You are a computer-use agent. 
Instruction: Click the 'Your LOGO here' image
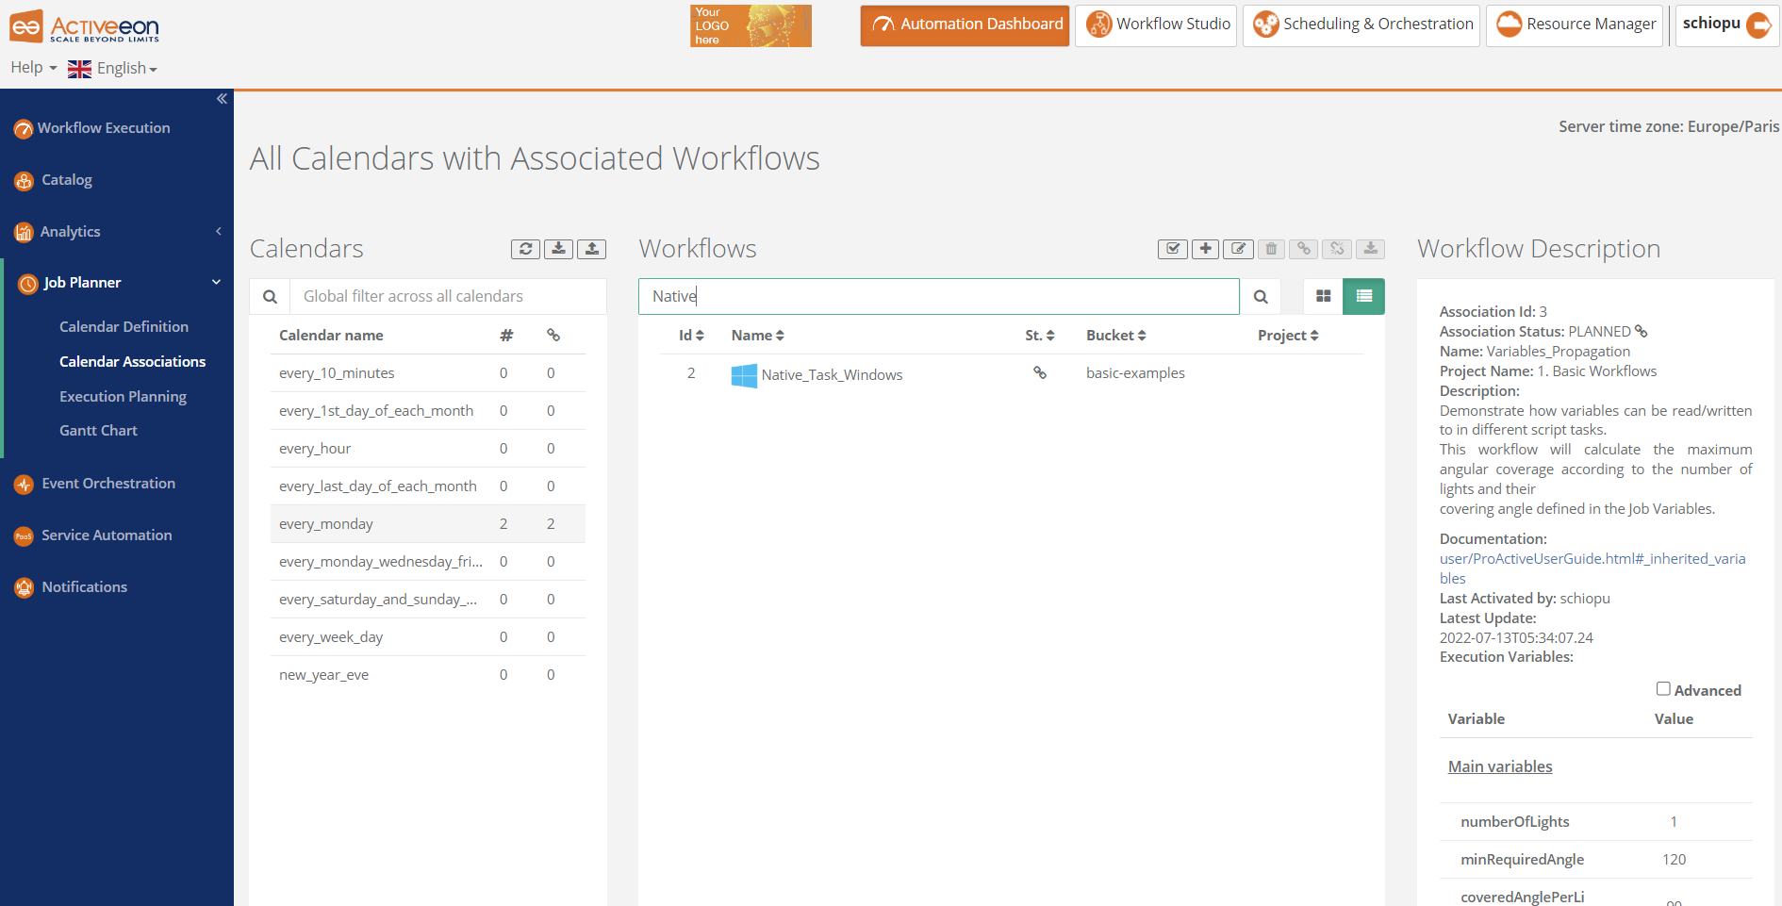(x=751, y=25)
